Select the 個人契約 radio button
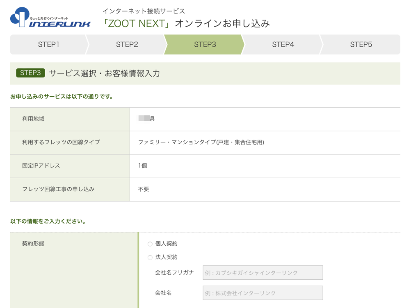This screenshot has width=420, height=308. [150, 244]
